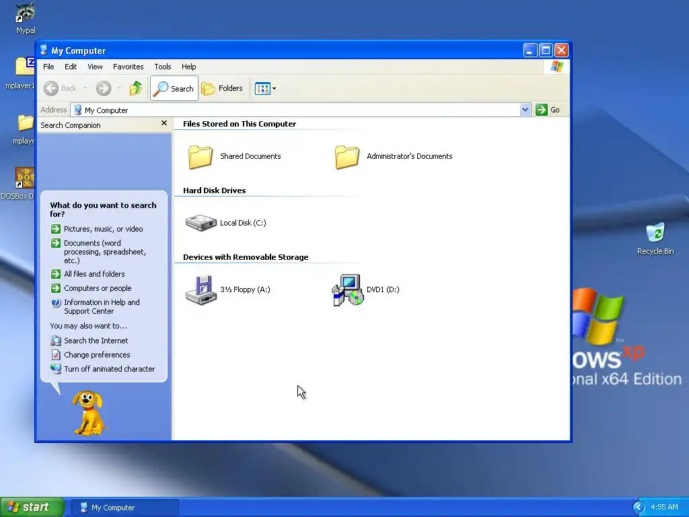
Task: Open Information in Help and Support Center
Action: pos(102,307)
